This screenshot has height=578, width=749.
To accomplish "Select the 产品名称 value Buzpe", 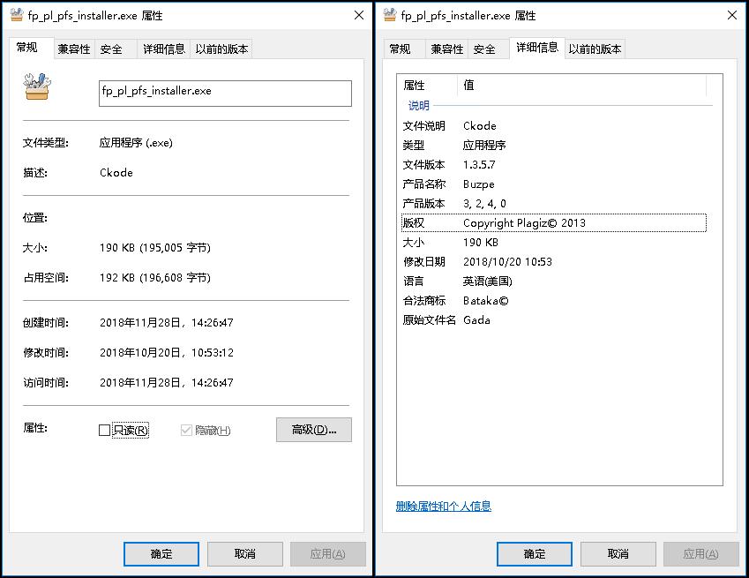I will (x=477, y=184).
